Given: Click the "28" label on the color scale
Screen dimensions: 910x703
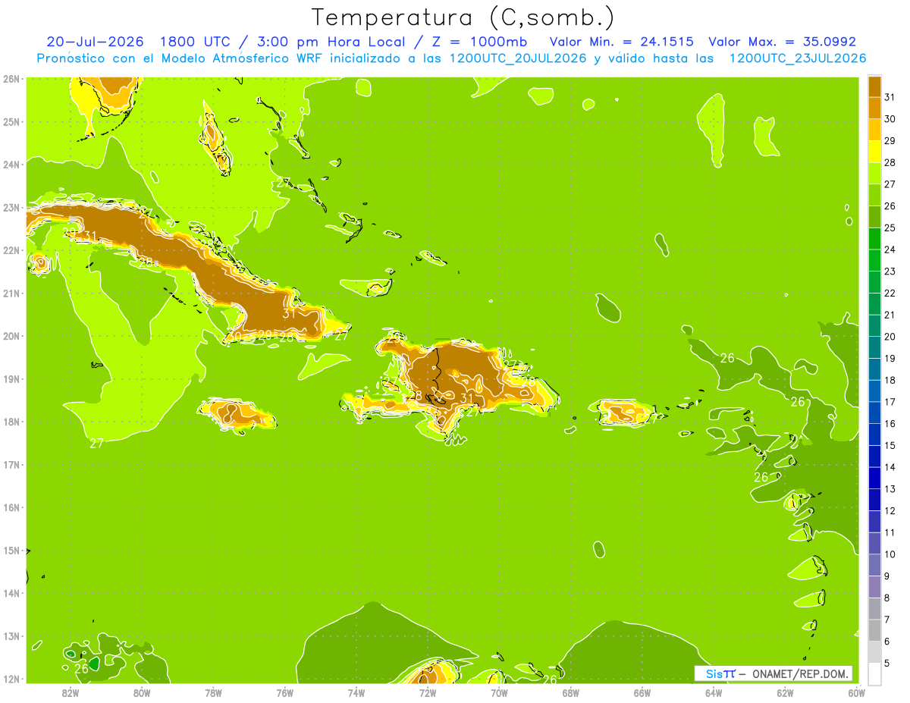Looking at the screenshot, I should pos(890,162).
